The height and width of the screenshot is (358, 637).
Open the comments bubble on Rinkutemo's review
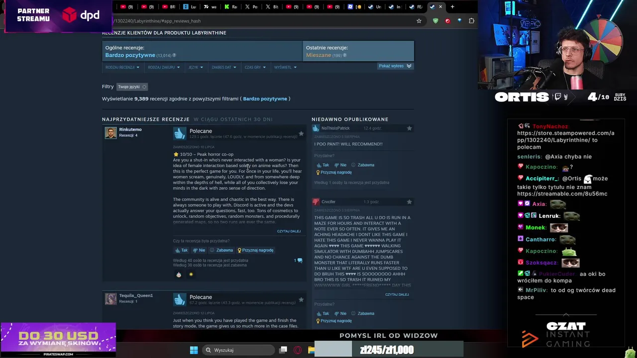[x=299, y=261]
